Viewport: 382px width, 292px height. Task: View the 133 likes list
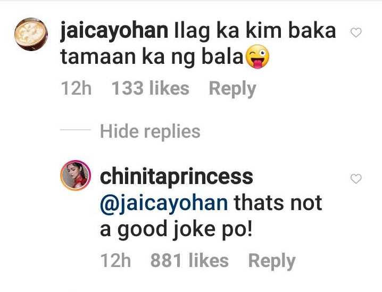(x=150, y=88)
